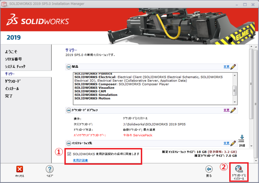This screenshot has height=183, width=259.
Task: Click Download and Install (ダウンロードとインストール) icon
Action: click(239, 169)
